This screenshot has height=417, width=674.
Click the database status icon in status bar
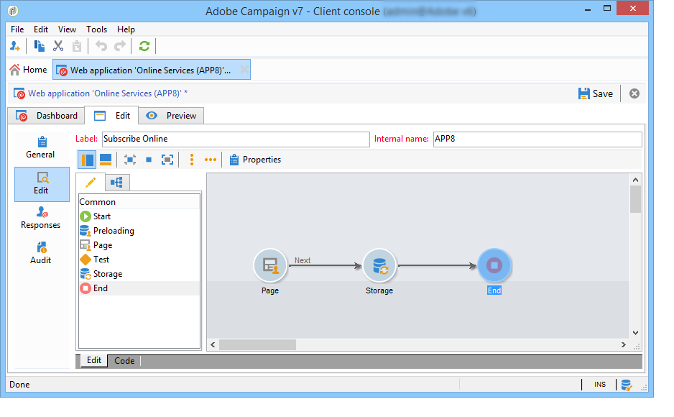(627, 385)
